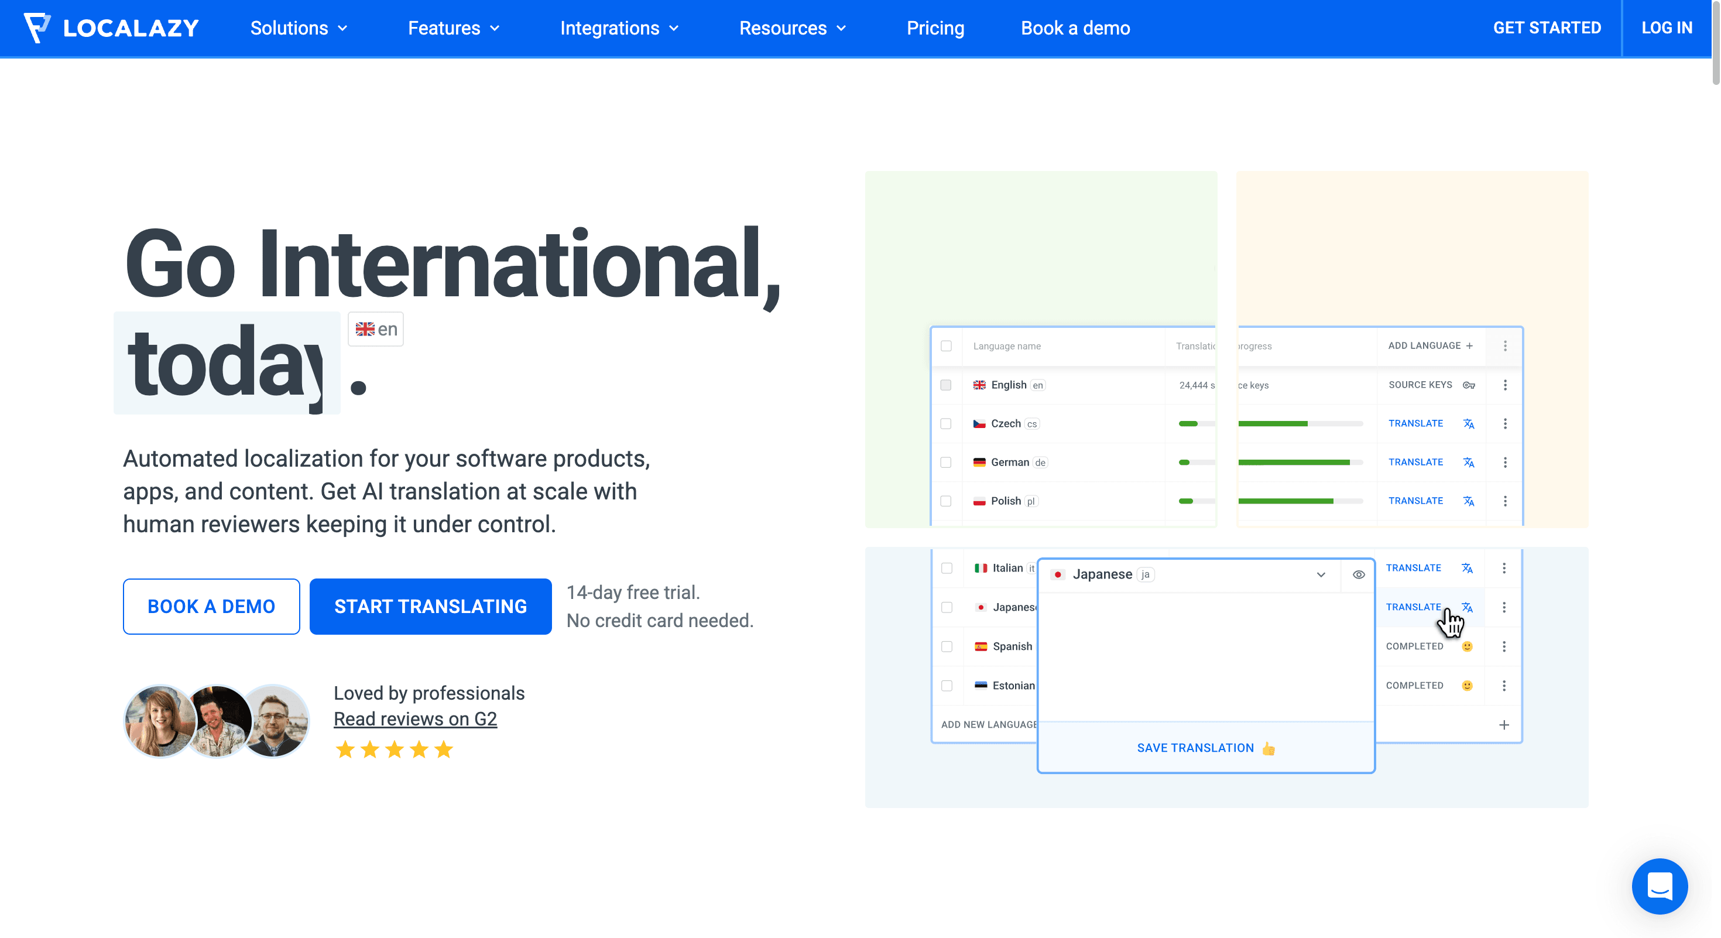1721x938 pixels.
Task: Check the Italian row checkbox
Action: click(947, 568)
